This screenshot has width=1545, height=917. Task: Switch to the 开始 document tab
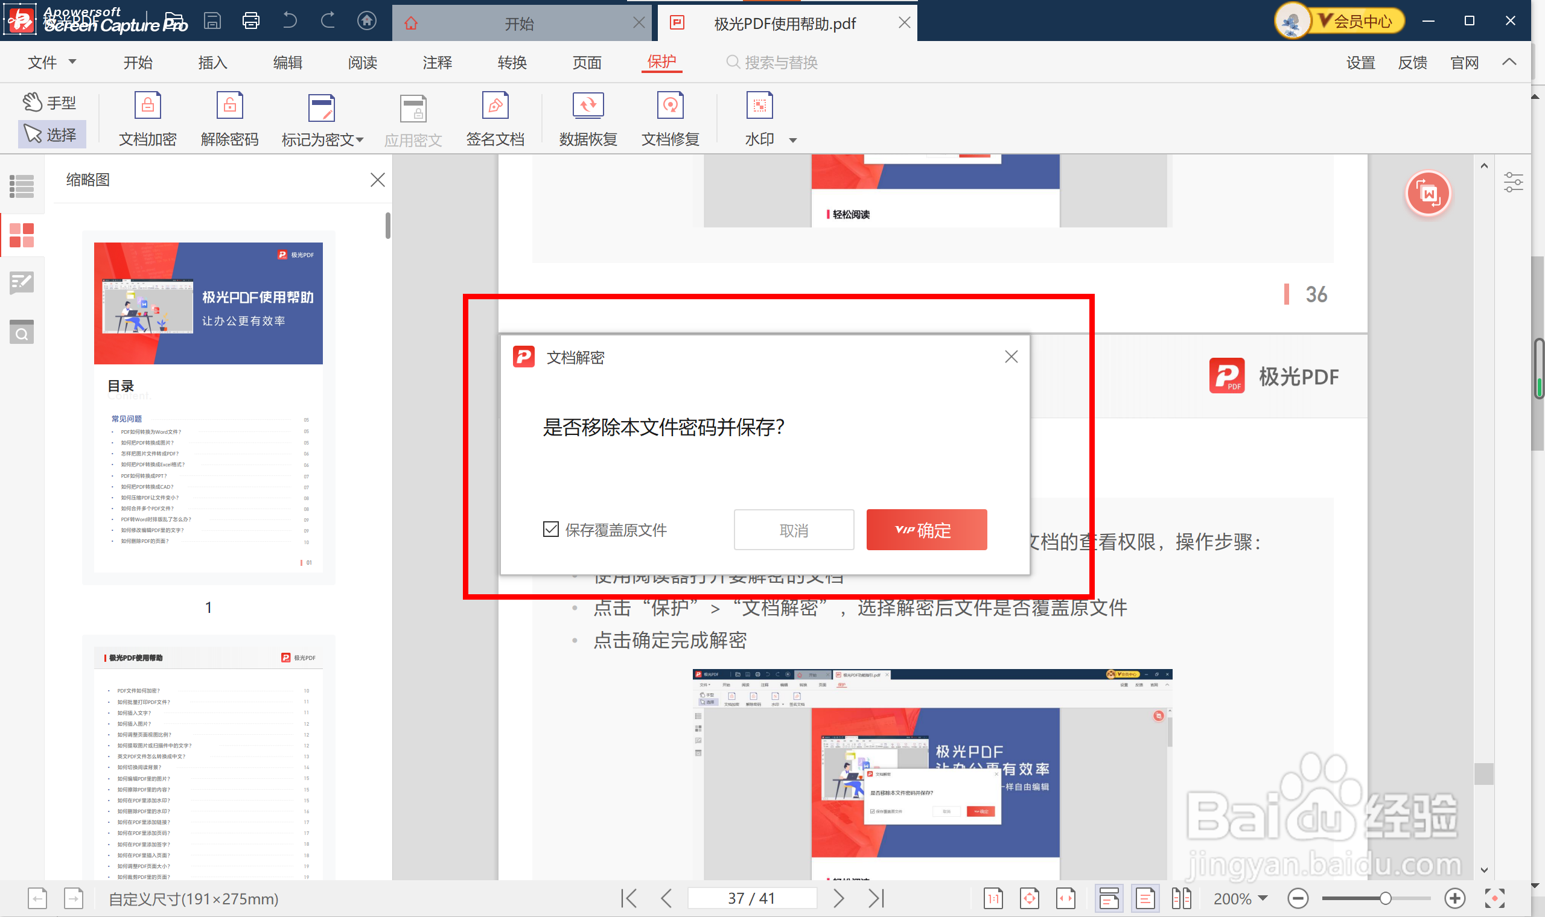[520, 24]
